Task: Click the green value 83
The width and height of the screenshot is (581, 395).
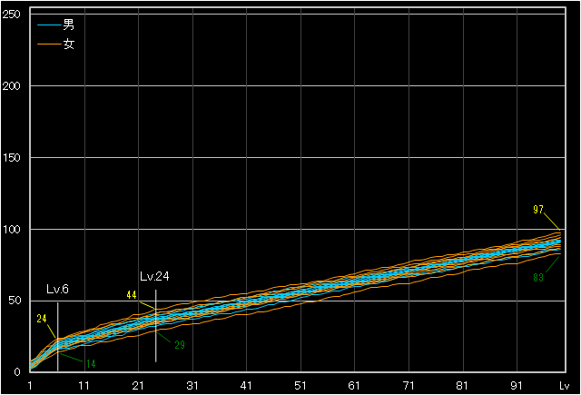Action: [538, 278]
